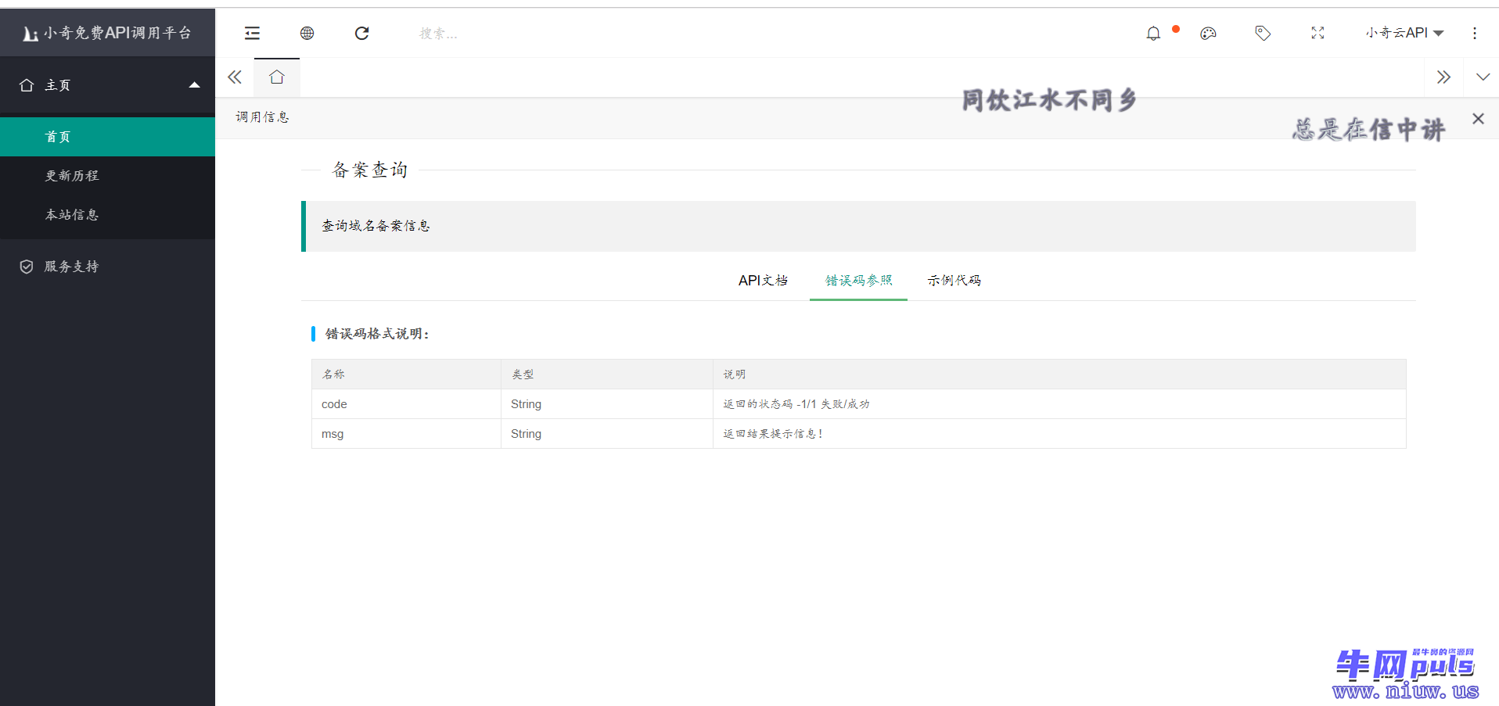Click the 说明 column header

point(1059,375)
